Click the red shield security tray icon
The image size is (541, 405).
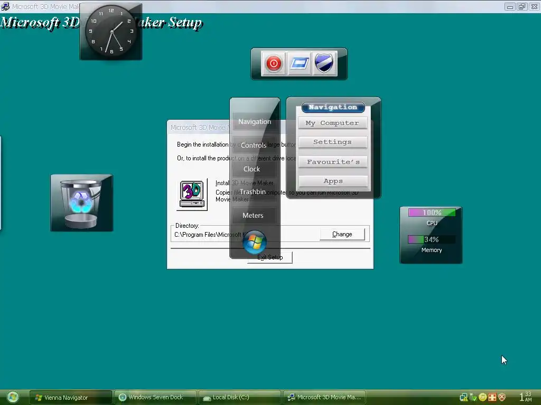502,398
